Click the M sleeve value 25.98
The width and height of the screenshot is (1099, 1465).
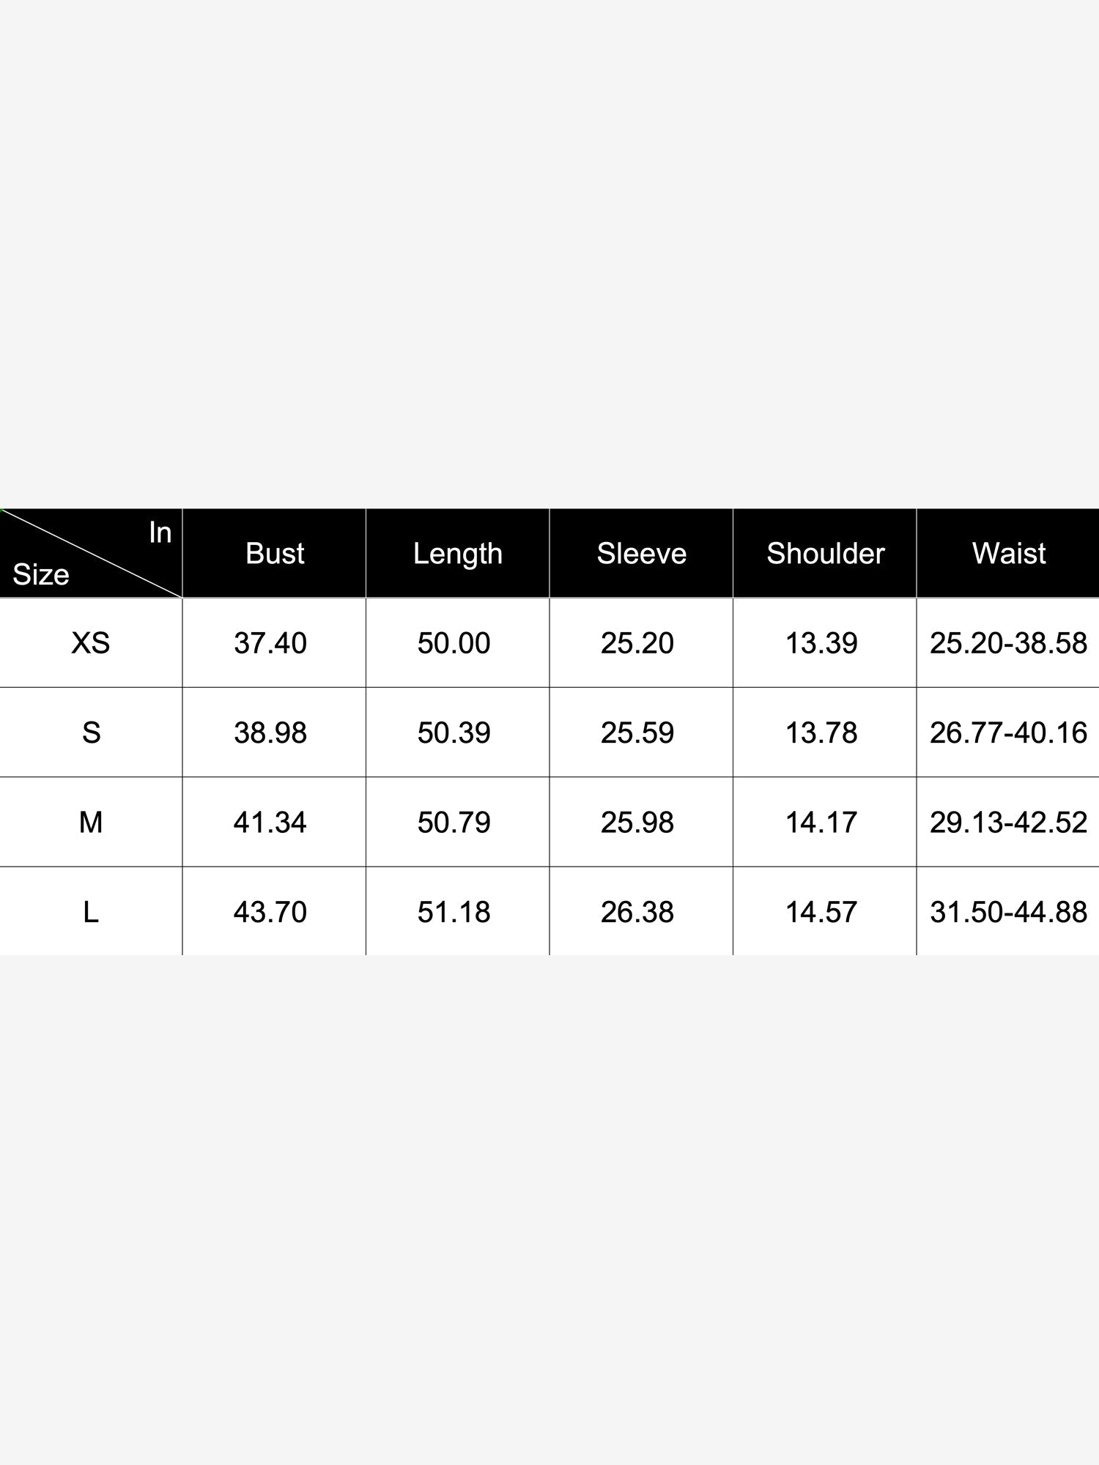pos(637,822)
